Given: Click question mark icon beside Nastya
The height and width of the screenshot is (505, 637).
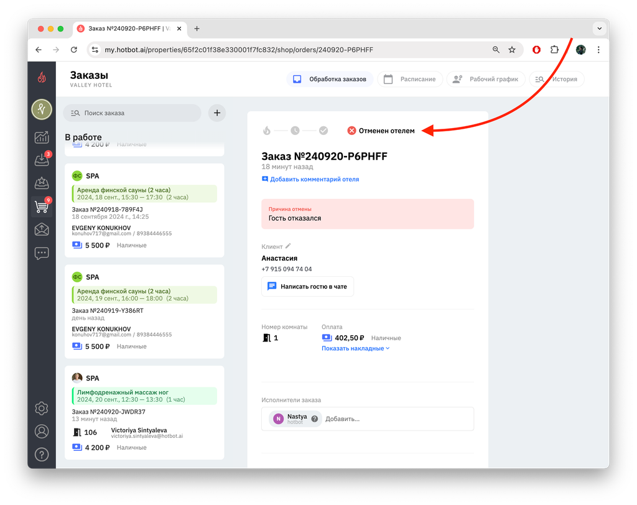Looking at the screenshot, I should point(314,419).
